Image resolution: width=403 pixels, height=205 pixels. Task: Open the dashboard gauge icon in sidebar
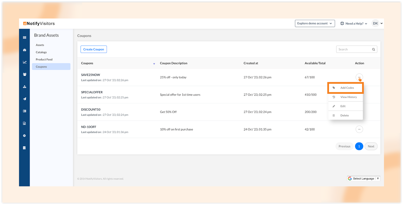pos(24,50)
